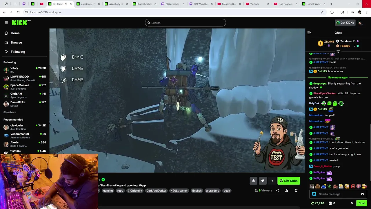Click the English language tag
Image resolution: width=371 pixels, height=209 pixels.
click(197, 191)
